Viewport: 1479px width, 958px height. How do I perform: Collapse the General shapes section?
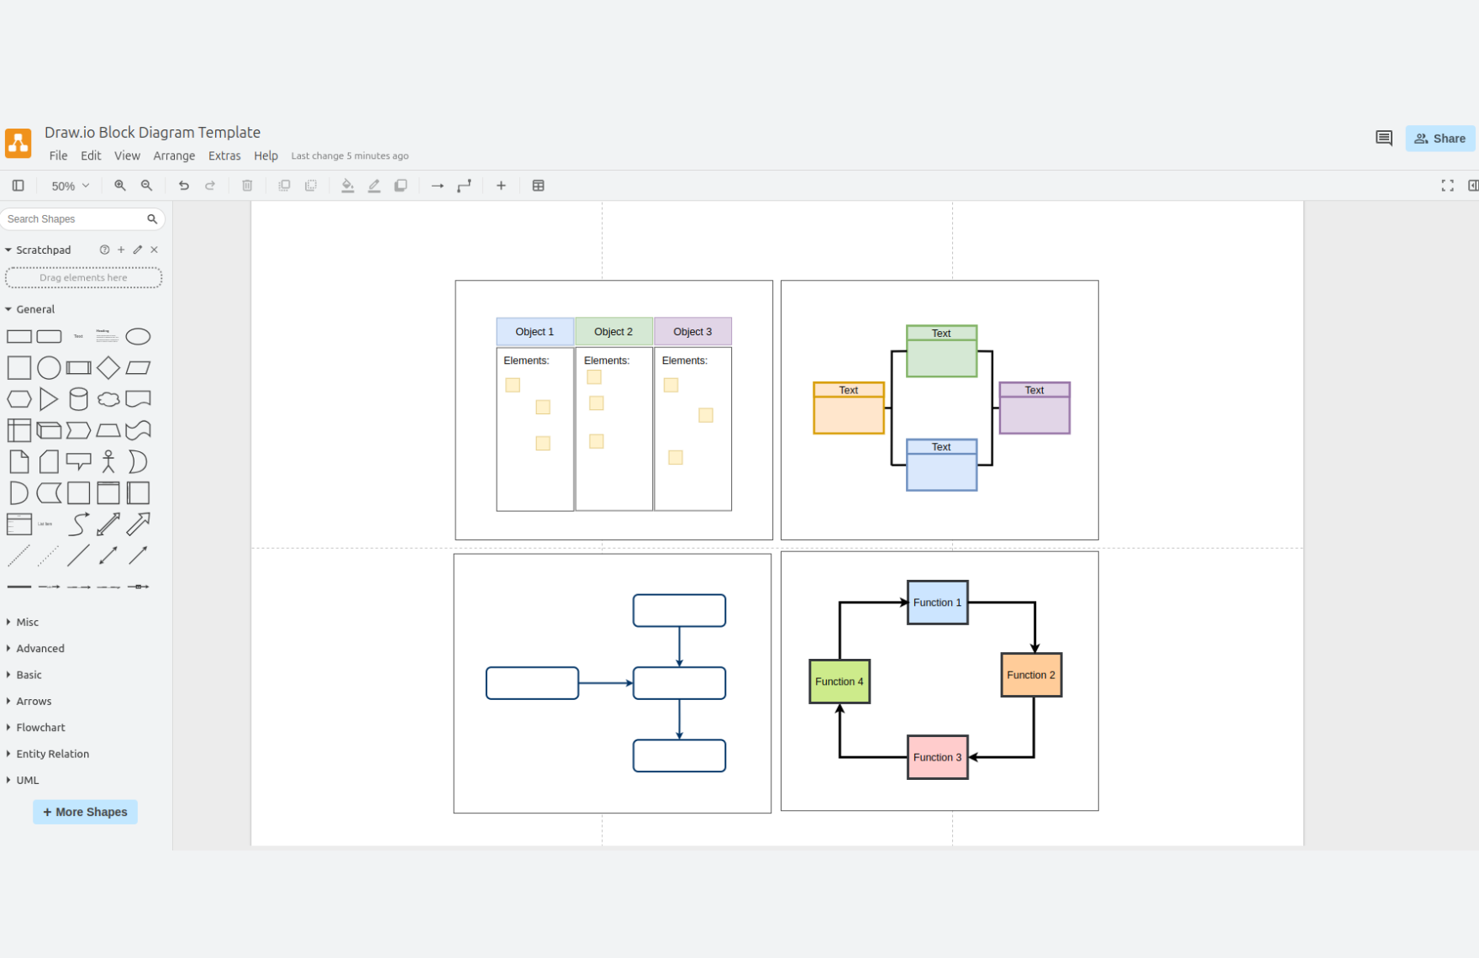(x=35, y=309)
